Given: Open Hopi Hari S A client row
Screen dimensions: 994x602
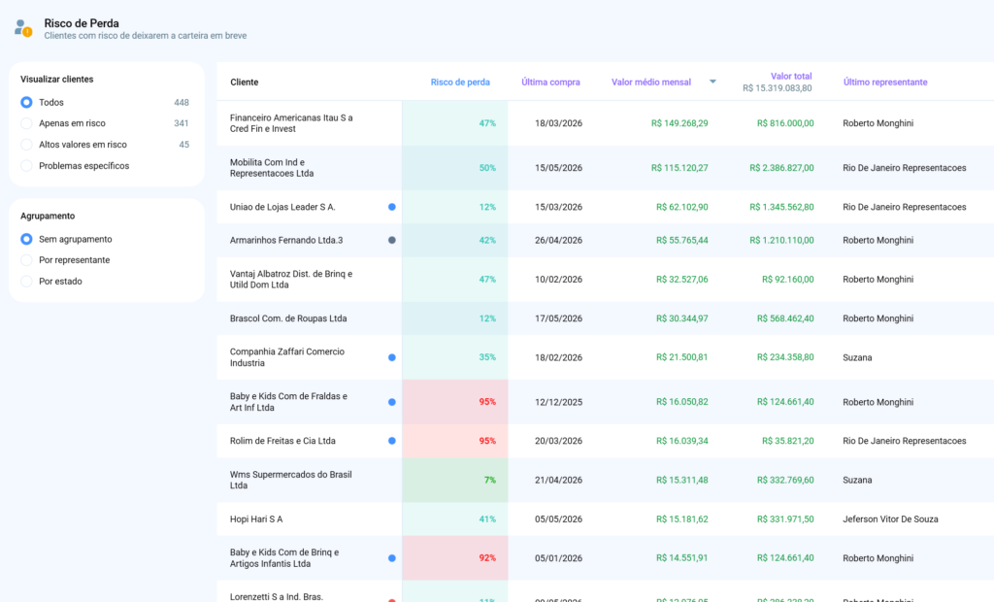Looking at the screenshot, I should (x=256, y=518).
